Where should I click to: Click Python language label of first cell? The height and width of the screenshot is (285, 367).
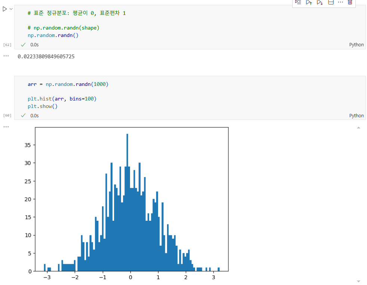coord(356,45)
